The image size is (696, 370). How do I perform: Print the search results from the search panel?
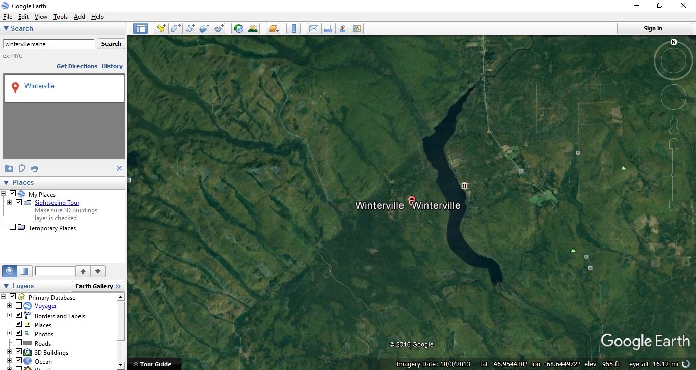click(35, 168)
